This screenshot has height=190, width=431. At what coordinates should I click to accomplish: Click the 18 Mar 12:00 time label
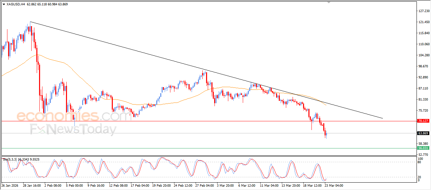[312, 185]
